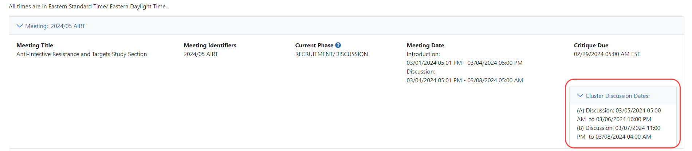Collapse the Cluster Discussion Dates chevron
The image size is (692, 151).
pos(580,96)
